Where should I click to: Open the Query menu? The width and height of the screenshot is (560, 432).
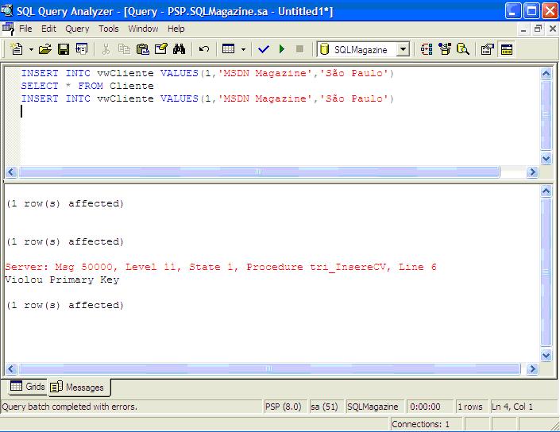(x=77, y=29)
